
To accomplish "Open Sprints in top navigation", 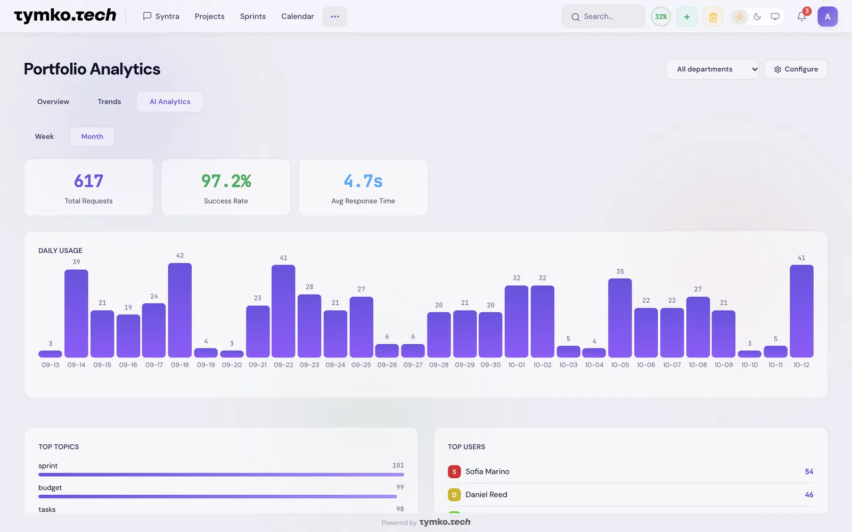I will tap(253, 16).
